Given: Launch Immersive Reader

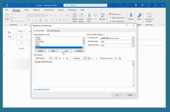Looking at the screenshot, I should (x=149, y=18).
